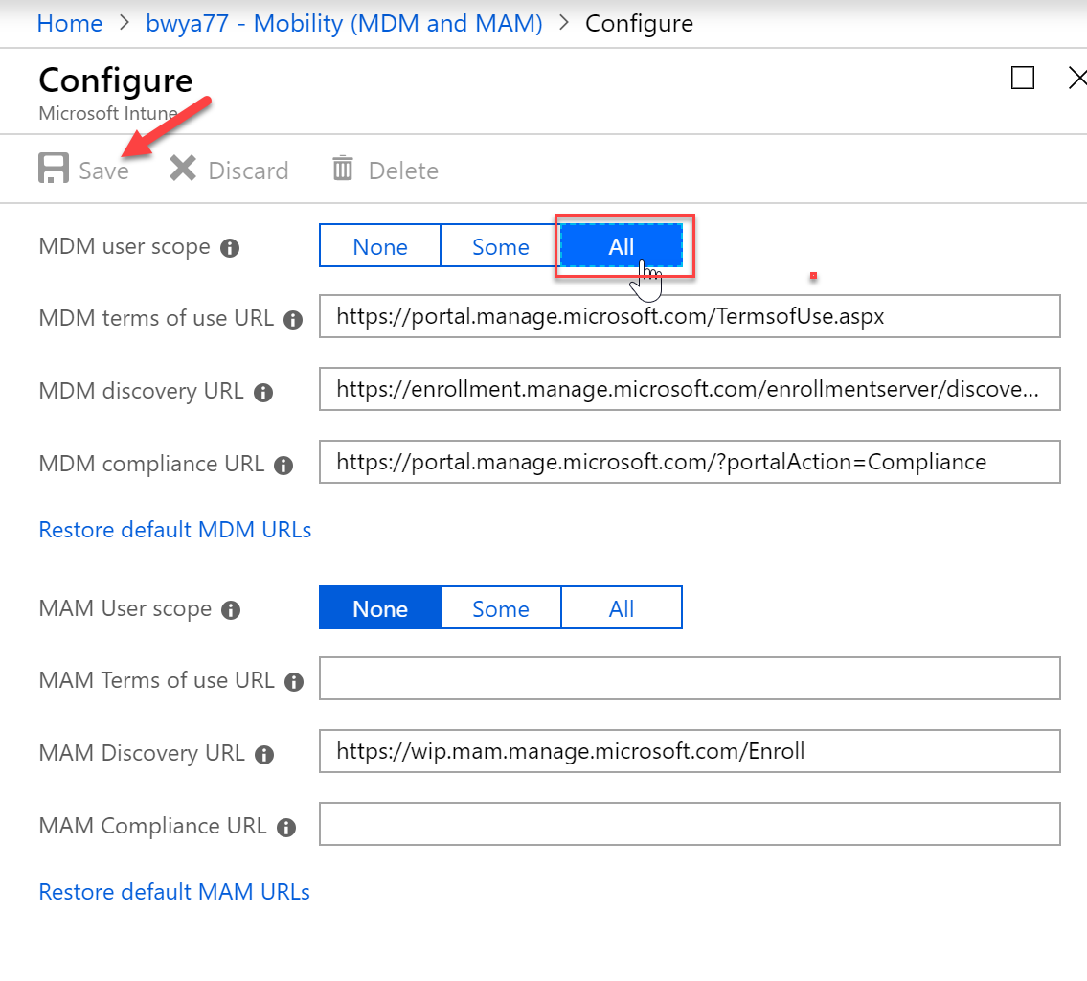
Task: Click the empty MAM Terms of use URL field
Action: pyautogui.click(x=690, y=678)
